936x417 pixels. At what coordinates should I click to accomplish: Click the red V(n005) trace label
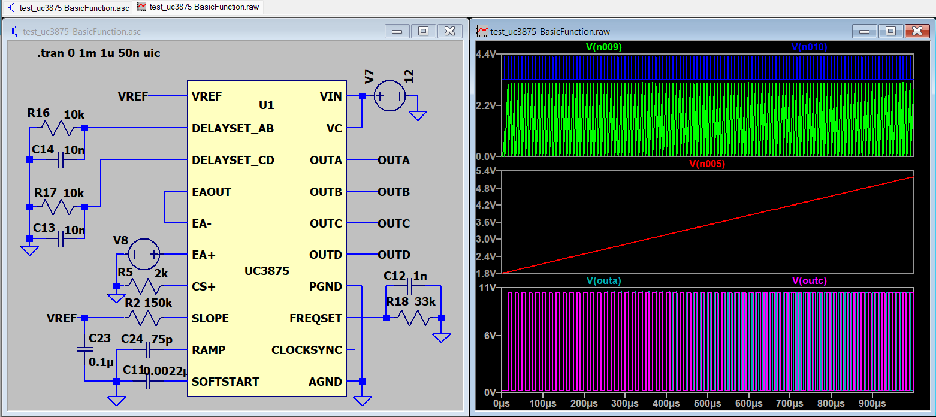click(707, 164)
